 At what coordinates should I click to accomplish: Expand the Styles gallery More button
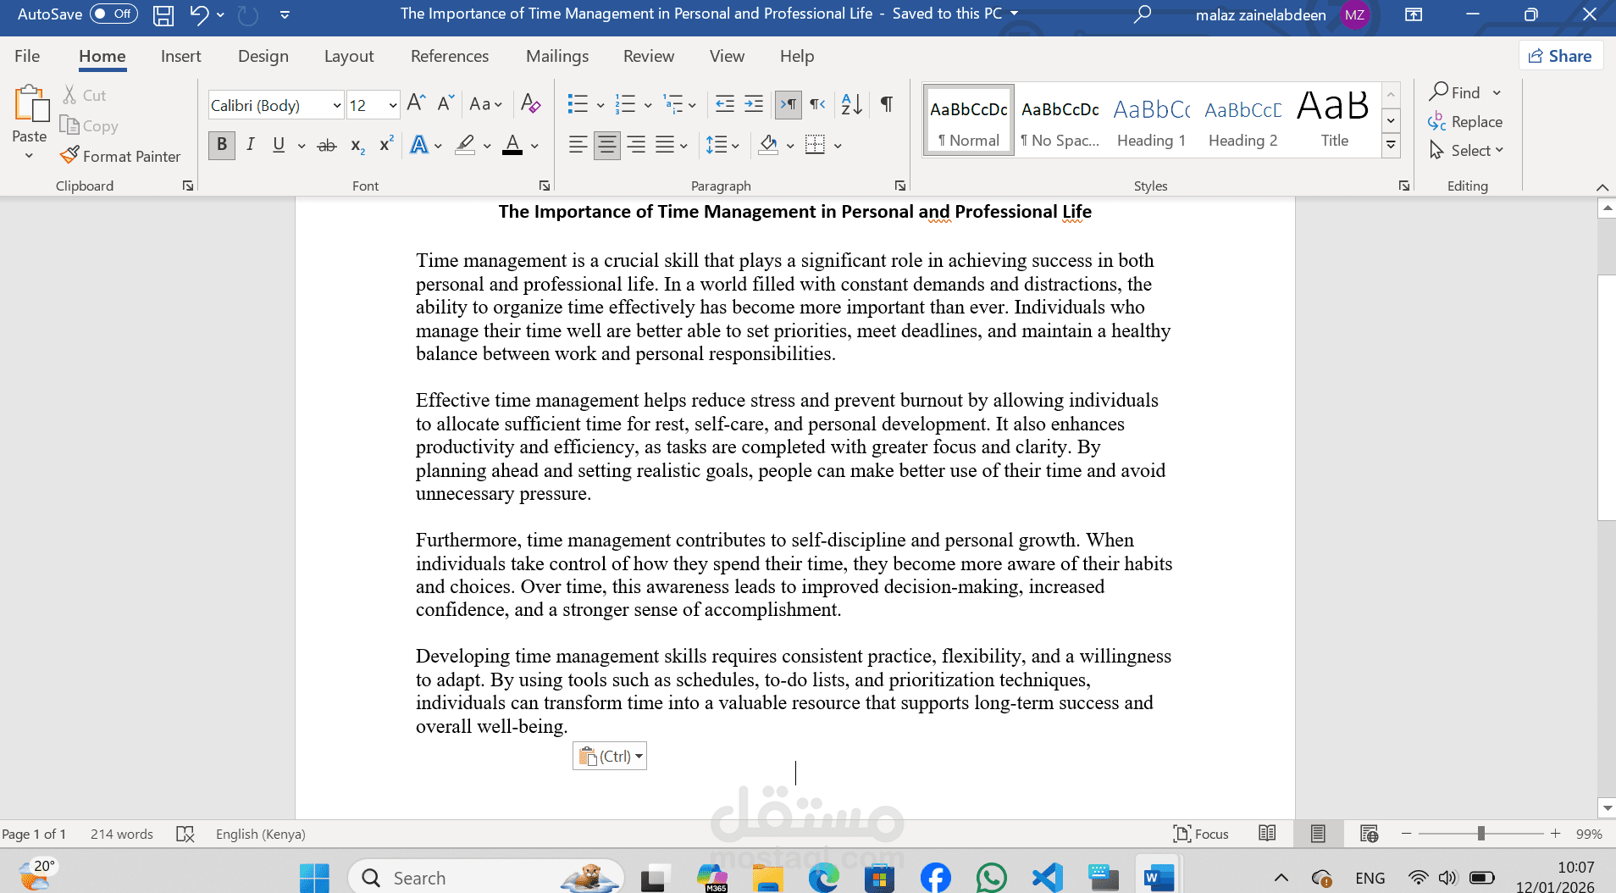pos(1391,146)
